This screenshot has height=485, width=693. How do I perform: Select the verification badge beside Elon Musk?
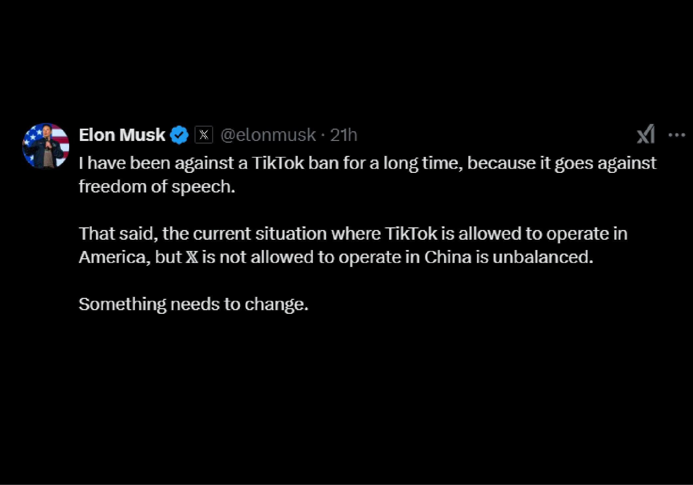point(179,134)
